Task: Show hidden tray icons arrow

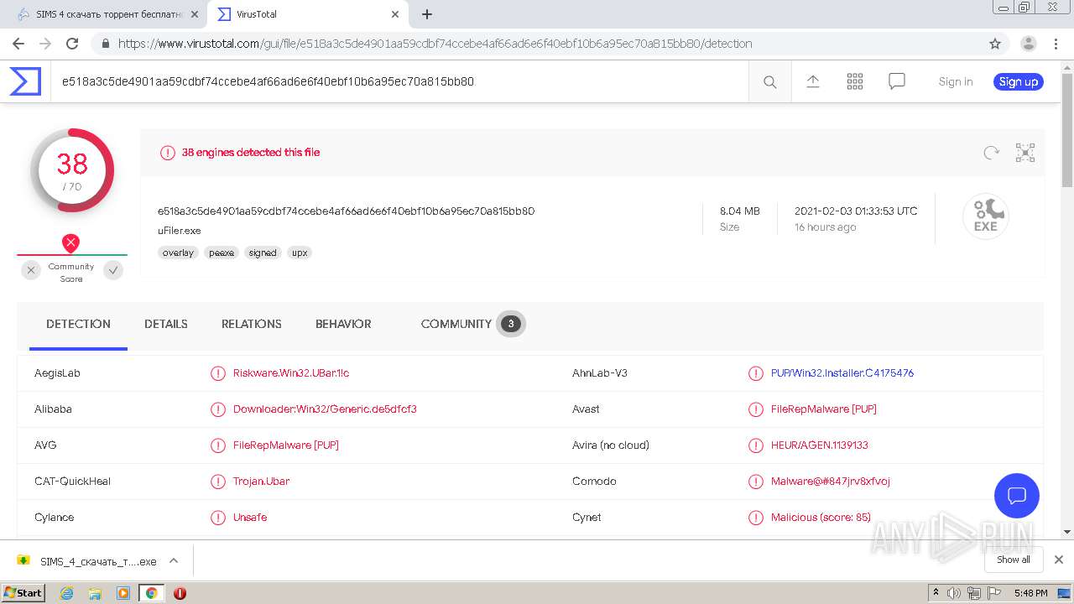Action: (936, 593)
